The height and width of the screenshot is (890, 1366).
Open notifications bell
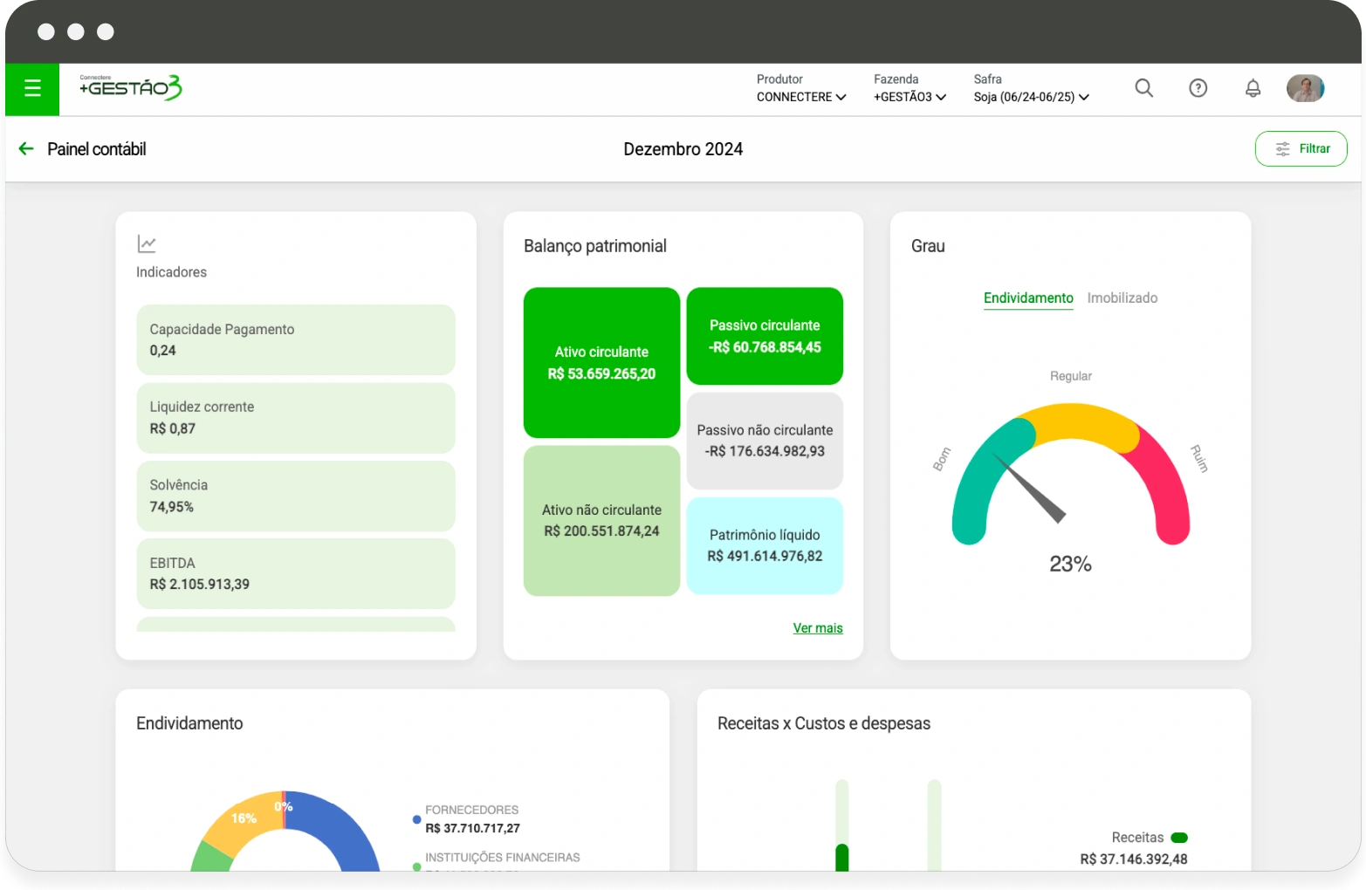(x=1253, y=88)
